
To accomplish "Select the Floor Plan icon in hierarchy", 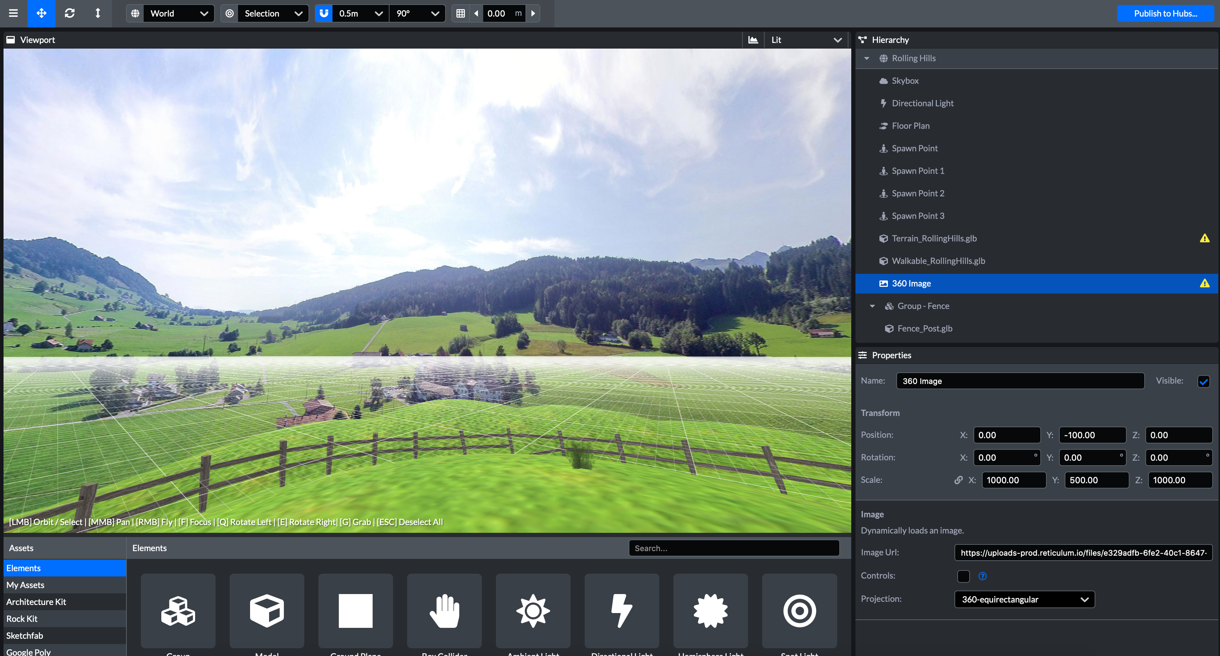I will [883, 125].
